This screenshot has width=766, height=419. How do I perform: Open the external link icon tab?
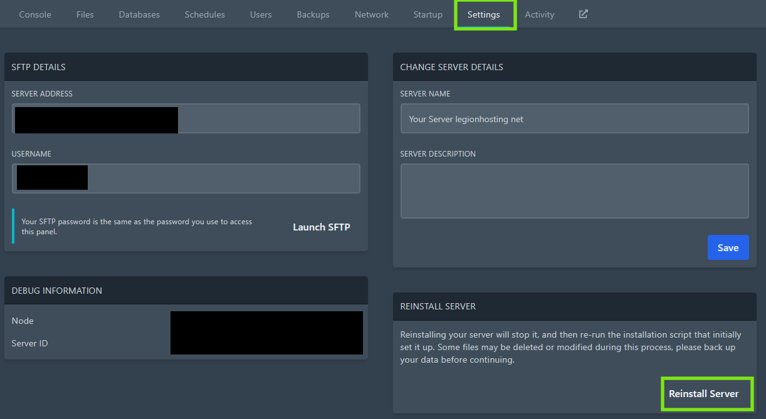point(583,14)
